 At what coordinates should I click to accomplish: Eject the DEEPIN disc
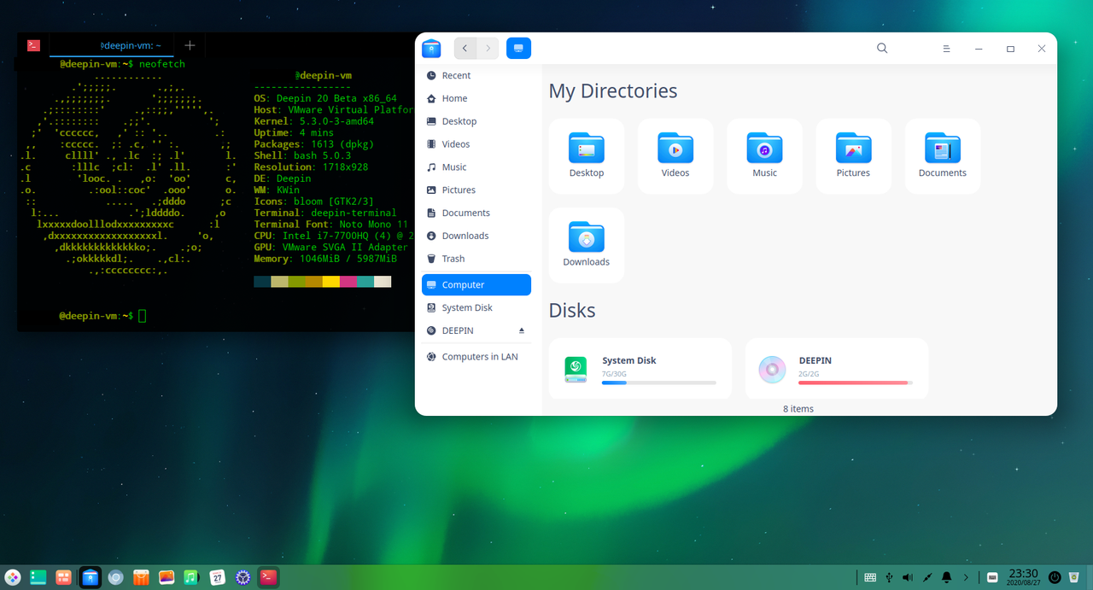click(x=522, y=330)
